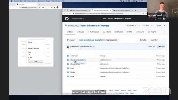Screen dimensions: 178x100
Task: Open the Page folder
Action: (72, 76)
